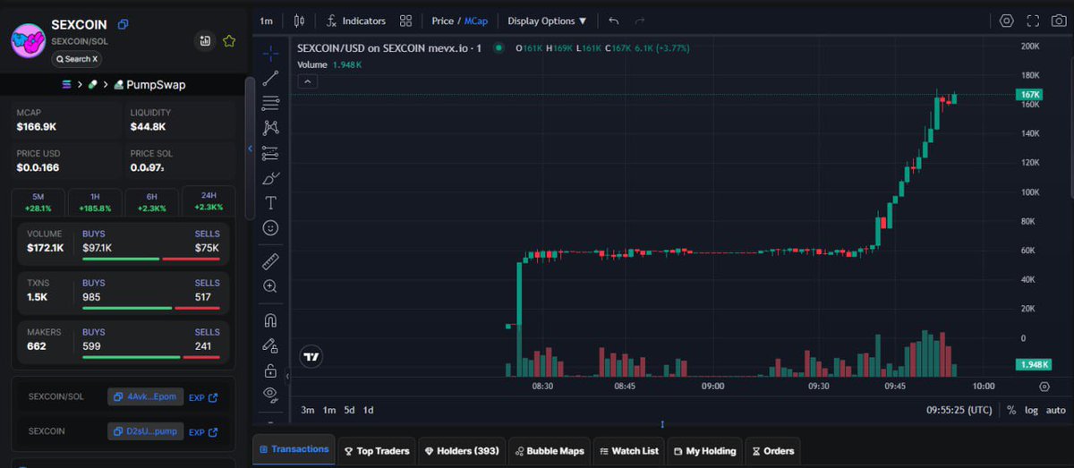Open price axis settings gear
The image size is (1074, 468).
tap(1044, 387)
